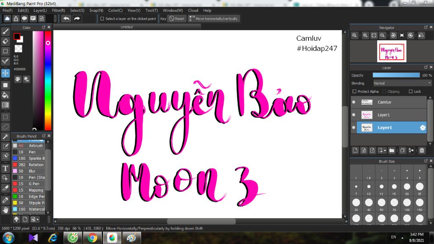The width and height of the screenshot is (434, 244).
Task: Select the Magic Wand tool
Action: point(5,137)
